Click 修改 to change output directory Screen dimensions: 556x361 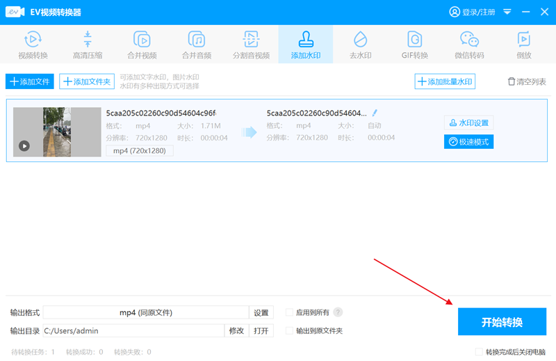click(x=236, y=331)
